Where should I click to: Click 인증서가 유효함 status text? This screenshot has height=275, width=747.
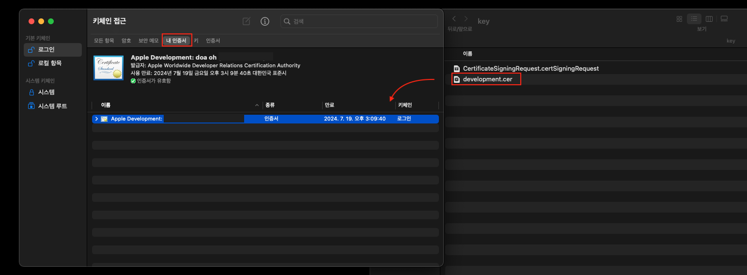point(154,81)
